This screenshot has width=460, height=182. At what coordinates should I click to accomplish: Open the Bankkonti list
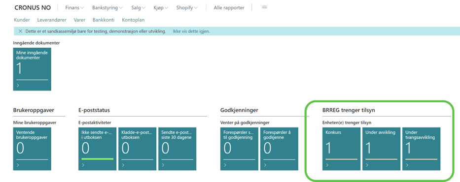coord(103,20)
